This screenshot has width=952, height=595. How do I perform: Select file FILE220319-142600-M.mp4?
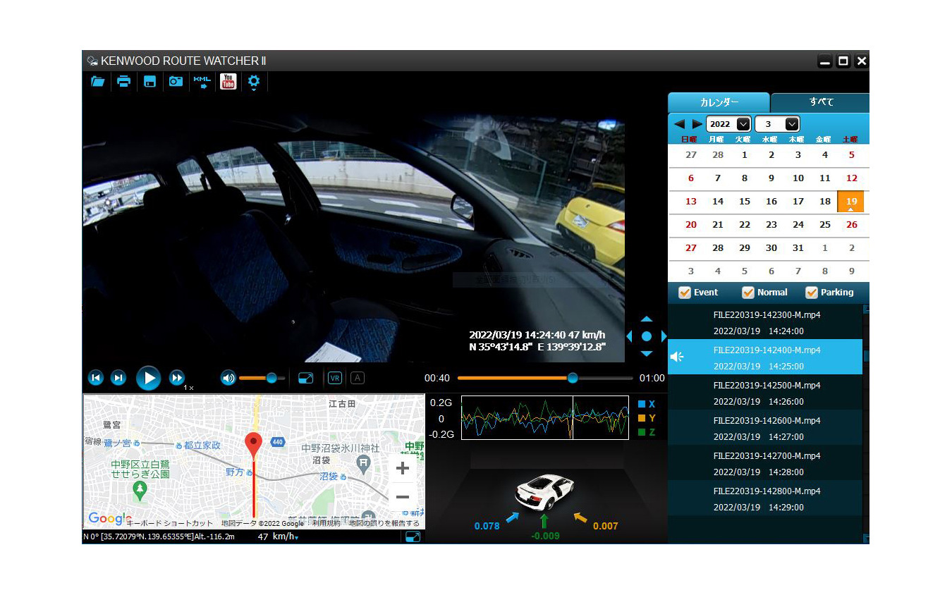765,428
